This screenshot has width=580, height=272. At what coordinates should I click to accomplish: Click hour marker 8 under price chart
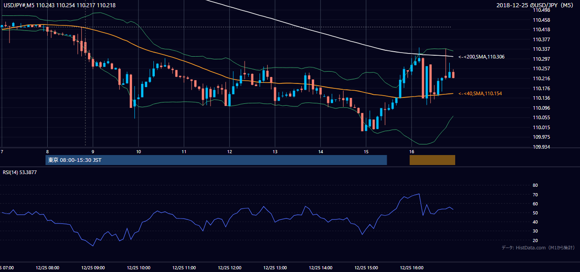point(47,151)
